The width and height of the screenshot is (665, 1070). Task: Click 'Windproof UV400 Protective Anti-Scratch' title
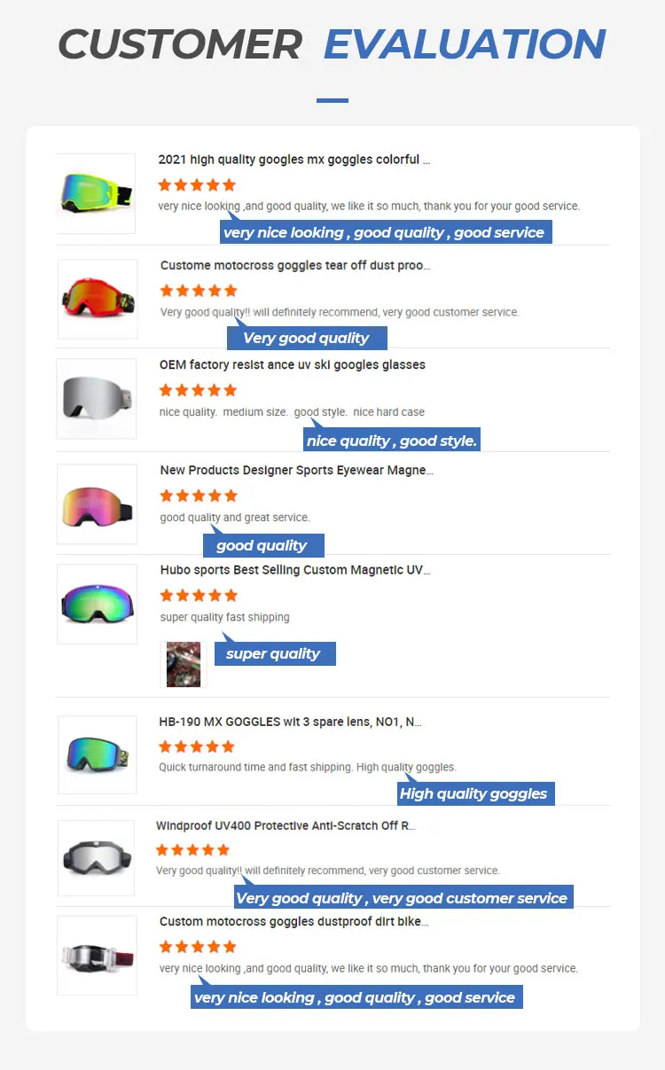pyautogui.click(x=285, y=826)
